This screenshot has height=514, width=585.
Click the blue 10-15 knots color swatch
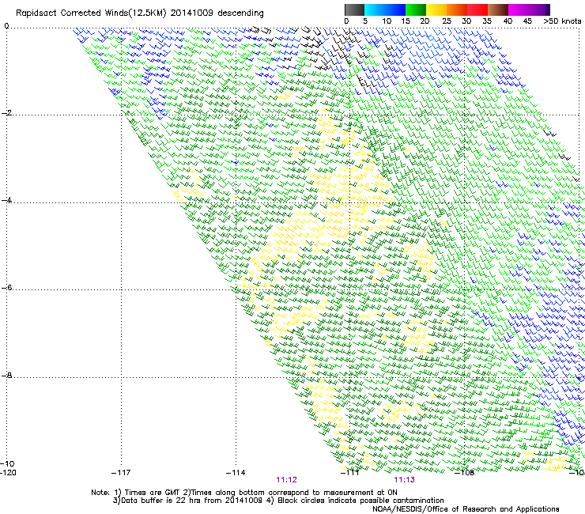395,9
